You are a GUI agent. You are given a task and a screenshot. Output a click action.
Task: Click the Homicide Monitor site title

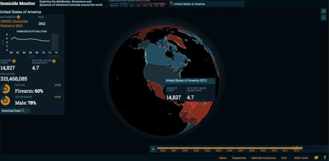[x=18, y=3]
